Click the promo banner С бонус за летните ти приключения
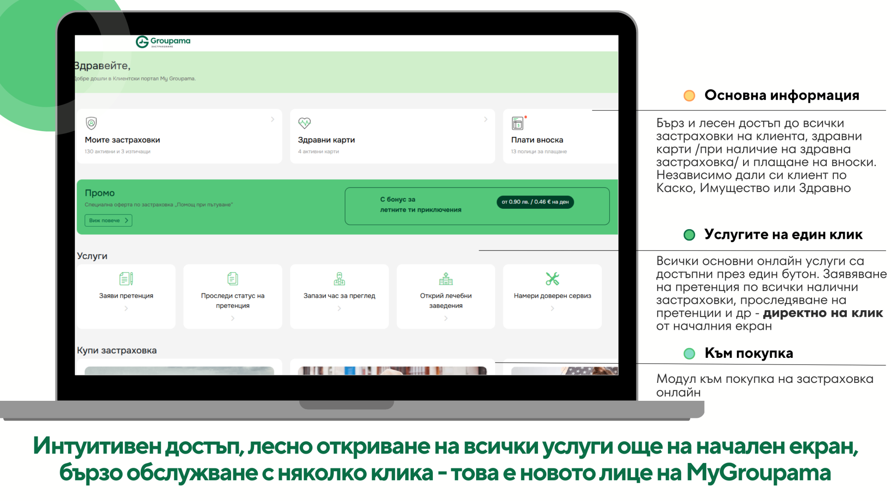Screen dimensions: 891x501 tap(477, 206)
